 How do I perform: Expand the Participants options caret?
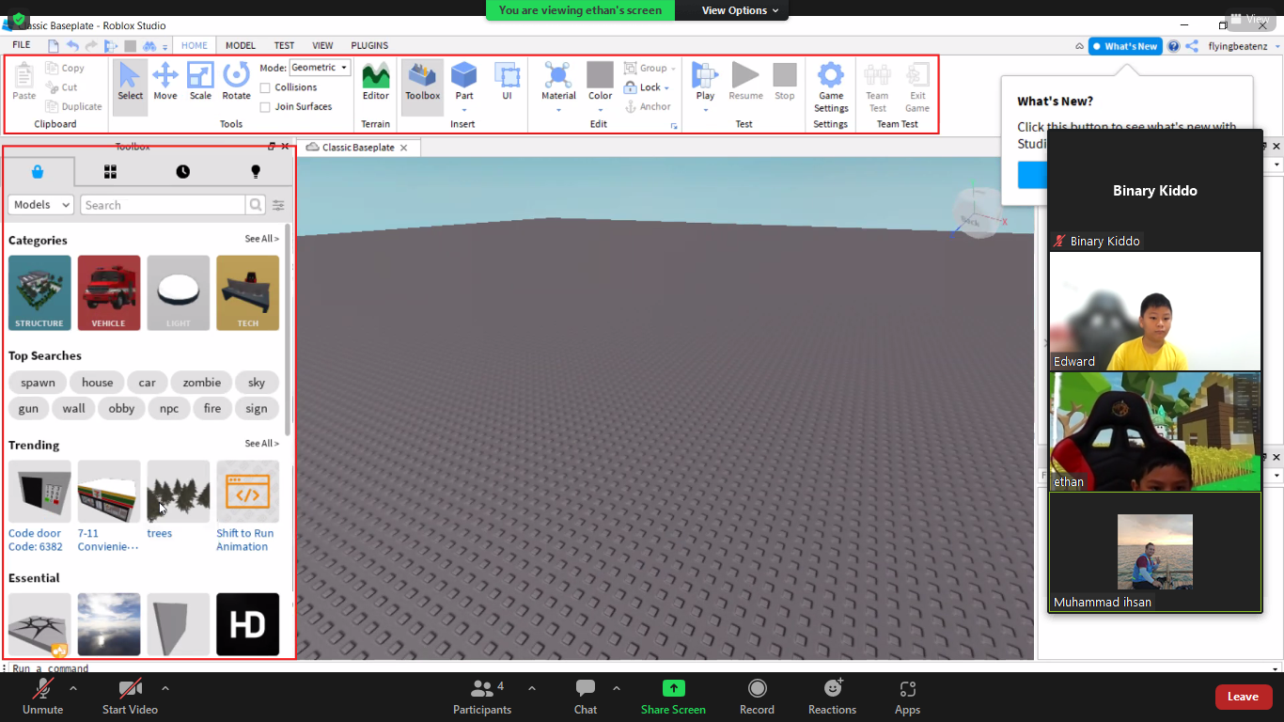pyautogui.click(x=532, y=688)
